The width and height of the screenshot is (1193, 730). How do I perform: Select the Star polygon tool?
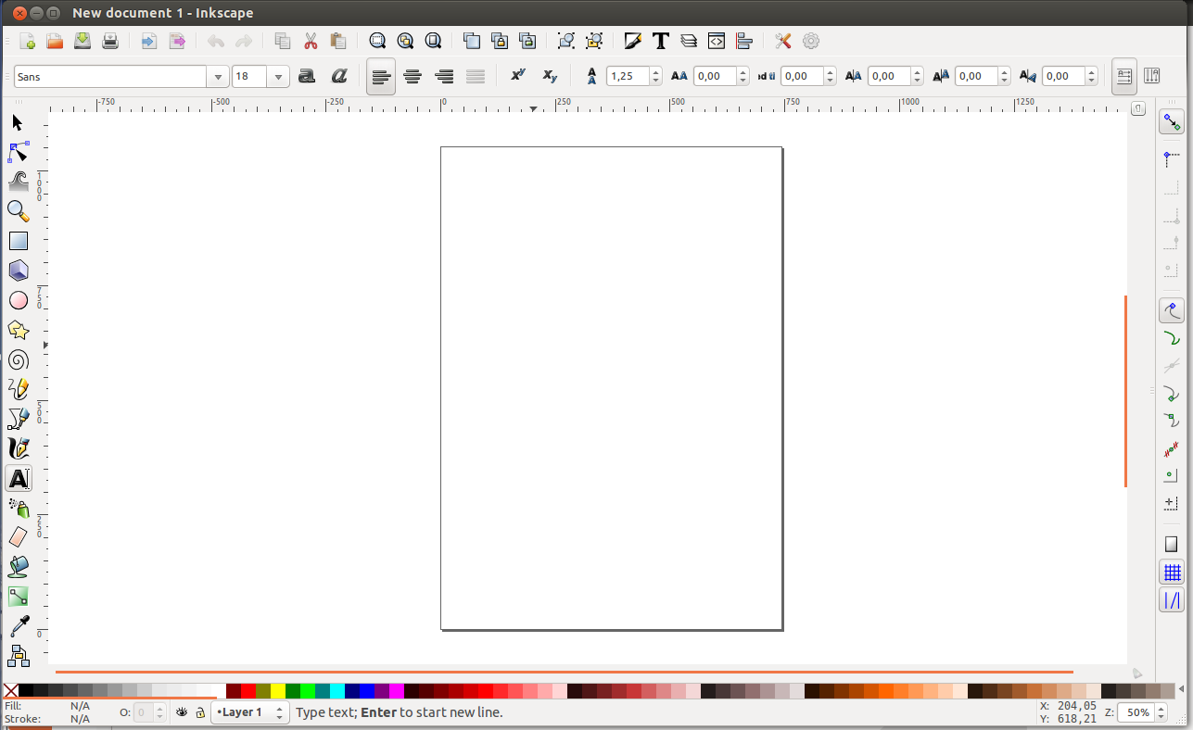pos(19,331)
